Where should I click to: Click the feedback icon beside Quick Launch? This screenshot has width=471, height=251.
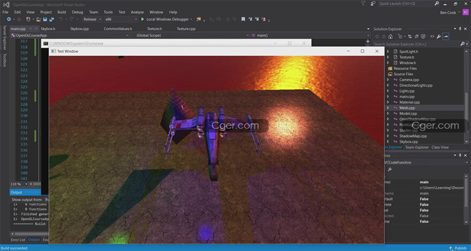click(x=373, y=4)
